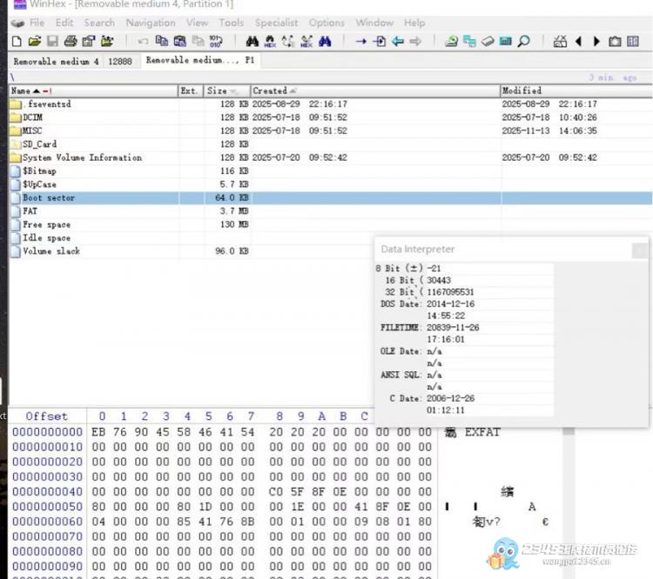
Task: Switch to the Removable medium 4 tab
Action: click(56, 61)
